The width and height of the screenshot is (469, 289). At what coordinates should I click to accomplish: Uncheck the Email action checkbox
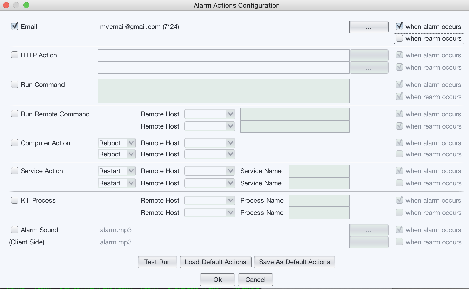(15, 26)
